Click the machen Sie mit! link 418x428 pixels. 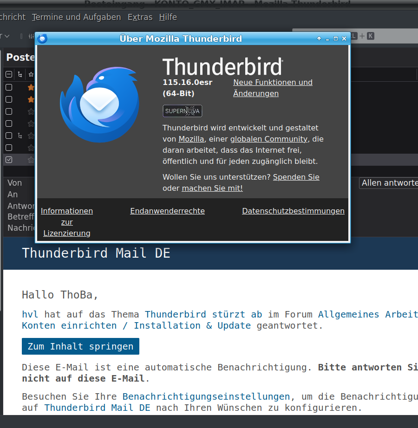point(212,188)
